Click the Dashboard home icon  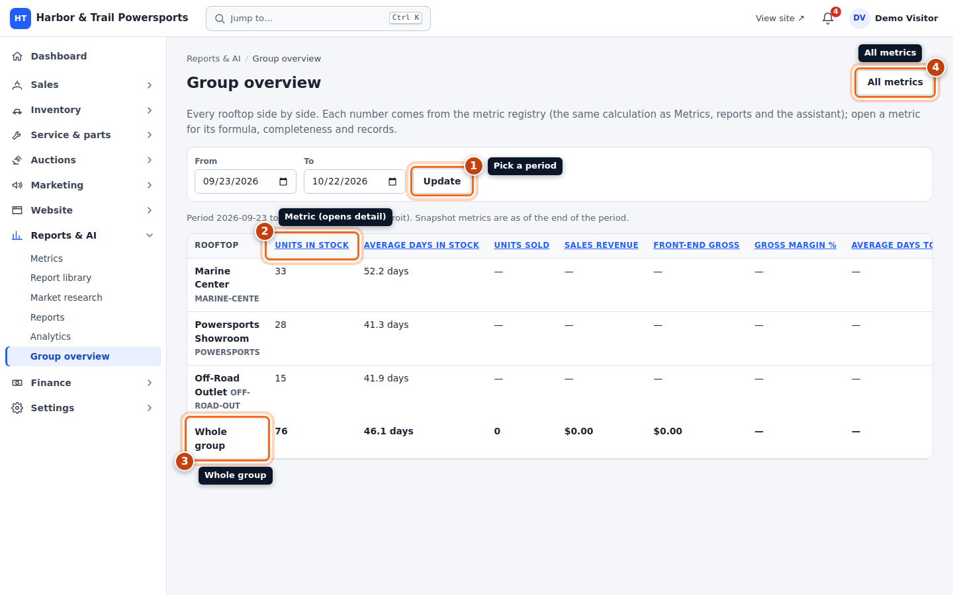(x=17, y=56)
